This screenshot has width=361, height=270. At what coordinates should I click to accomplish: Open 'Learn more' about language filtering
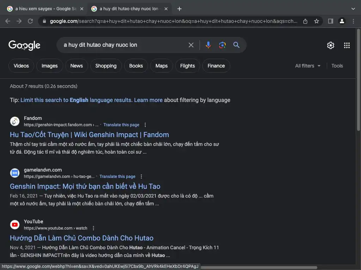(148, 100)
